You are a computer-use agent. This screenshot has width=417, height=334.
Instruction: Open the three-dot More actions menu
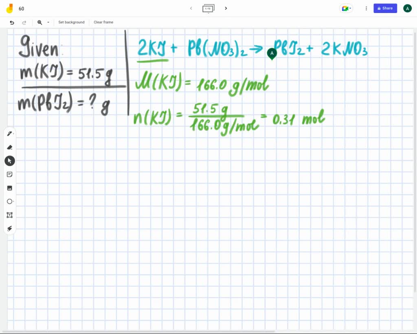[x=366, y=8]
